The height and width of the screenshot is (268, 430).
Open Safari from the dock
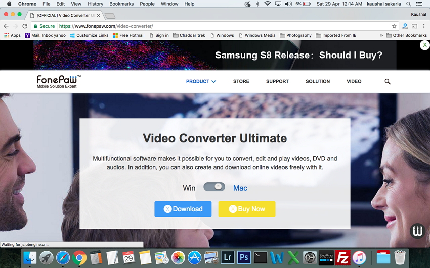63,258
